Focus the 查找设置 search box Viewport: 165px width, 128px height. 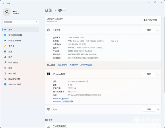click(x=21, y=22)
